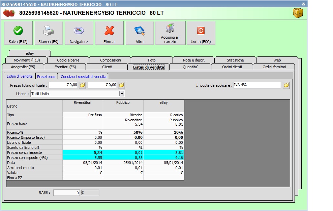Close the window with the title bar X
The image size is (333, 211).
point(303,4)
